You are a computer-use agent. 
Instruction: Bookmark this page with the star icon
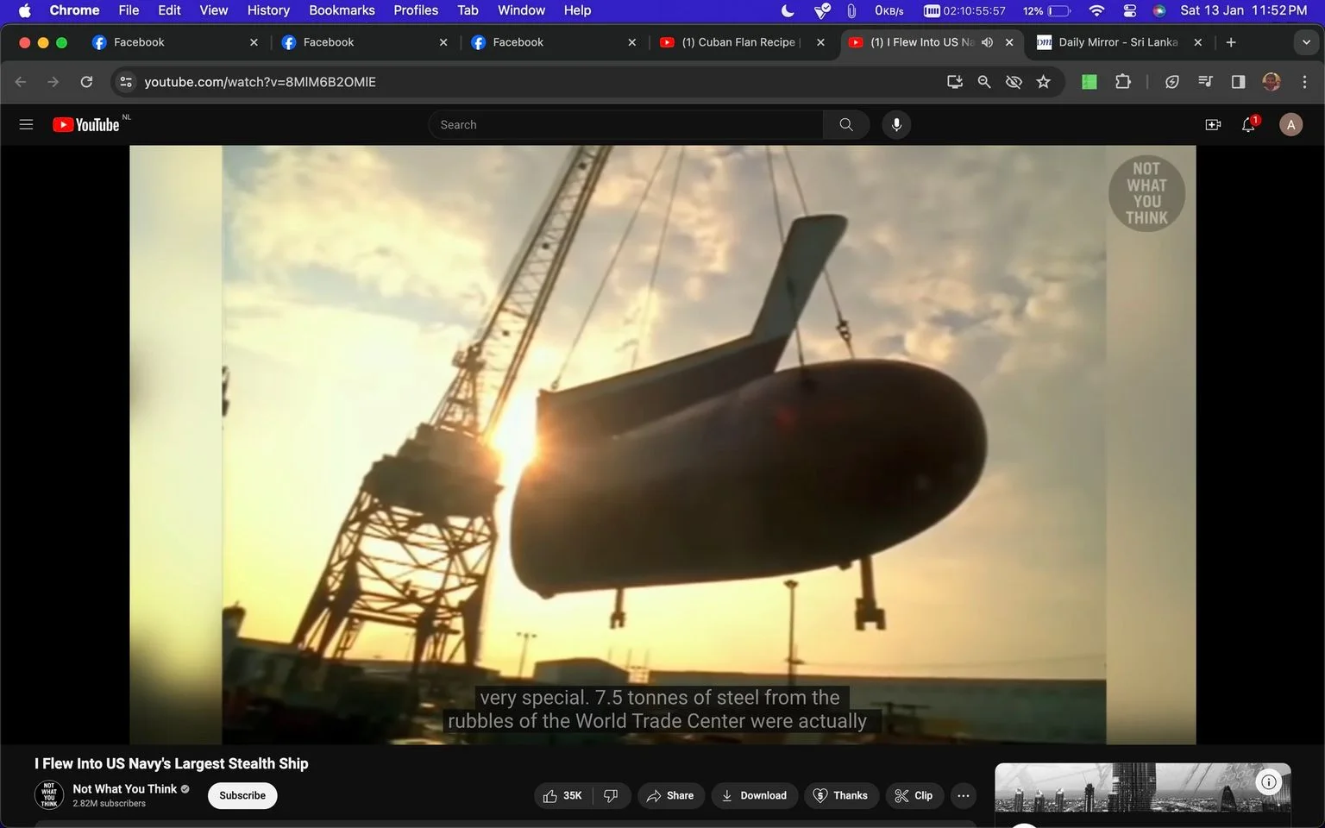(x=1044, y=82)
